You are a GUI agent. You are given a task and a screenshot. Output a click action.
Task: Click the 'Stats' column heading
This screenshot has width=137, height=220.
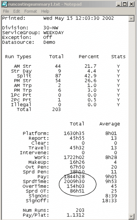click(x=118, y=57)
